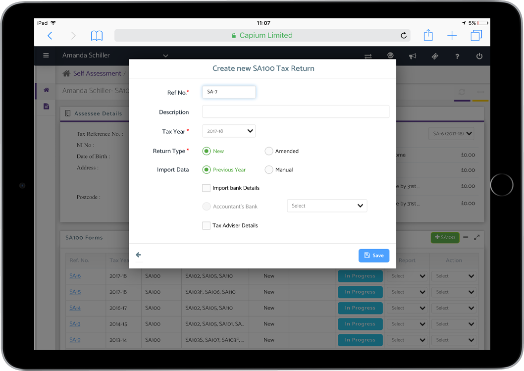Expand the Accountant's Bank Select dropdown
Screen dimensions: 524x371
click(327, 206)
